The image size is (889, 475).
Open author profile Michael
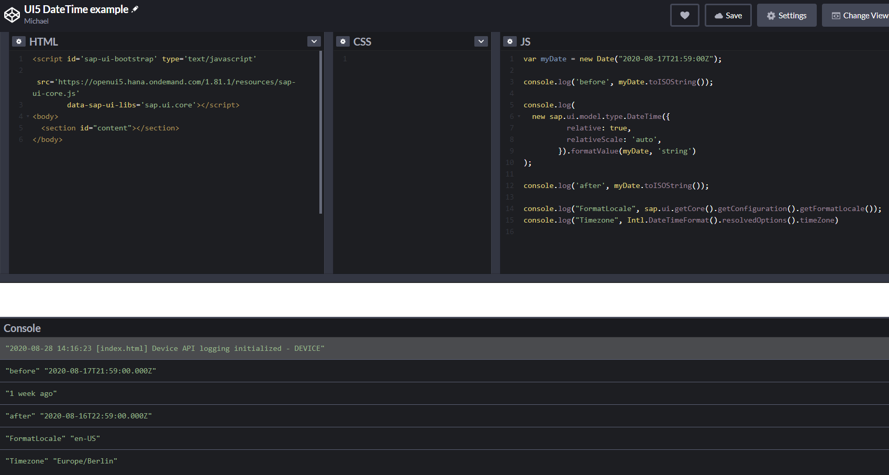pyautogui.click(x=36, y=21)
